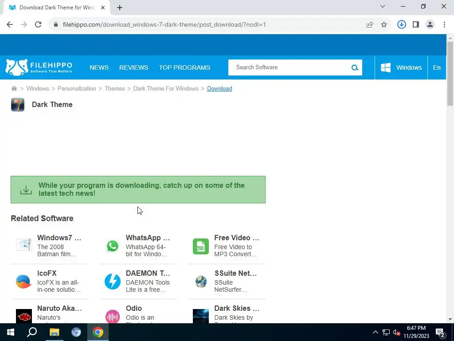The height and width of the screenshot is (341, 454).
Task: Show hidden system tray icons
Action: [x=375, y=332]
